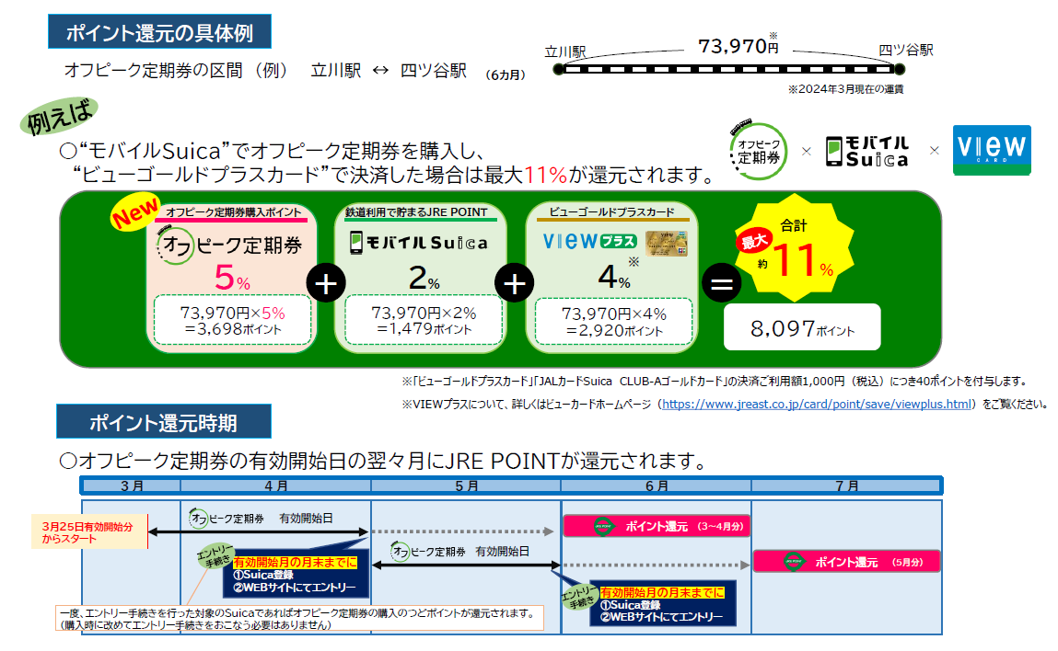The image size is (1058, 651).
Task: Click the navy entry steps box in 6月
Action: point(663,604)
